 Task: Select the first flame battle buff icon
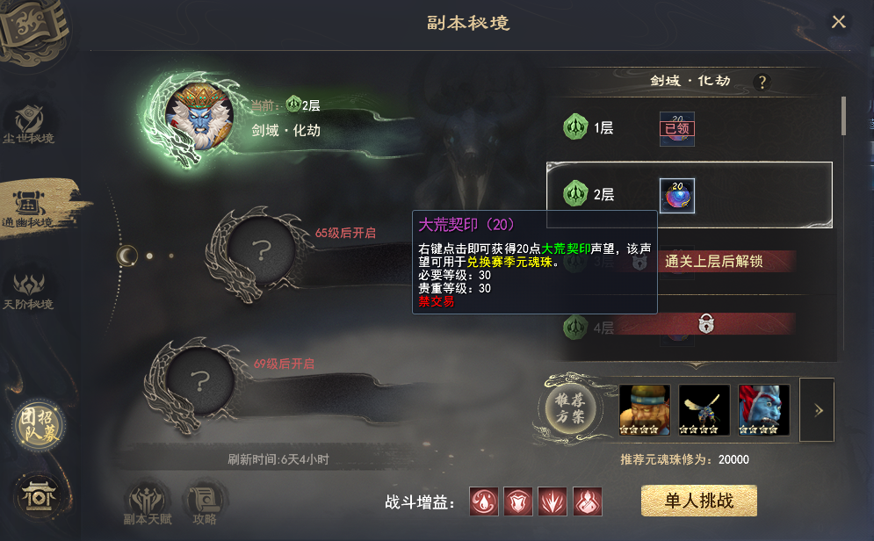[484, 501]
